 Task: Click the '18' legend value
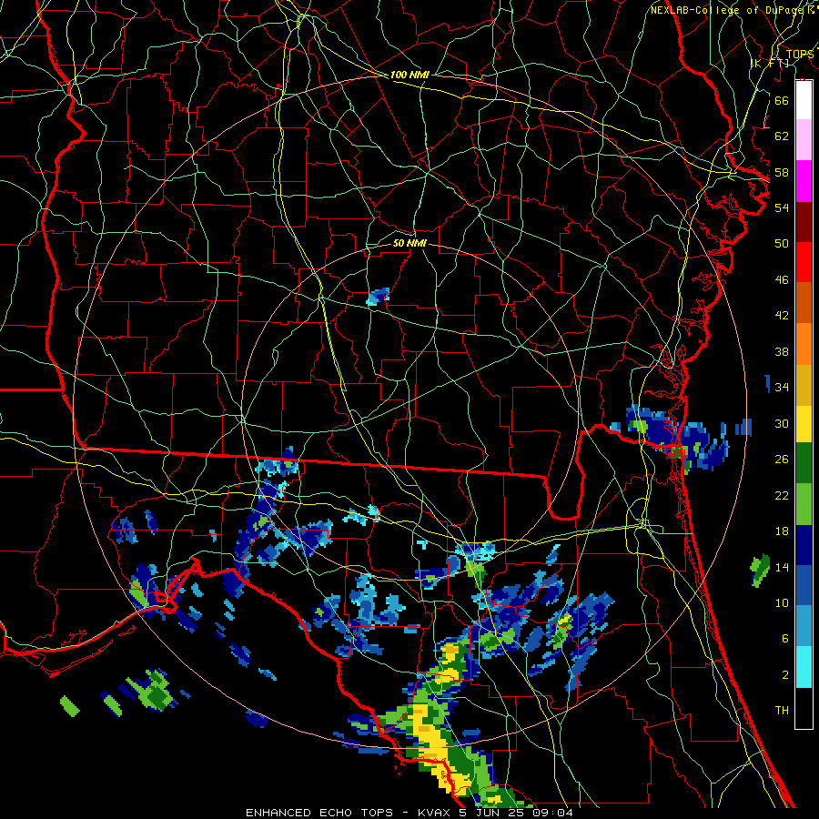[x=782, y=531]
